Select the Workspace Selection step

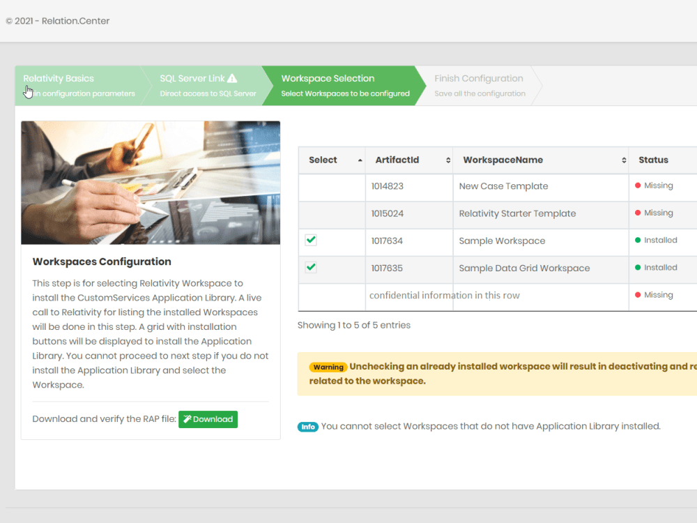(345, 85)
